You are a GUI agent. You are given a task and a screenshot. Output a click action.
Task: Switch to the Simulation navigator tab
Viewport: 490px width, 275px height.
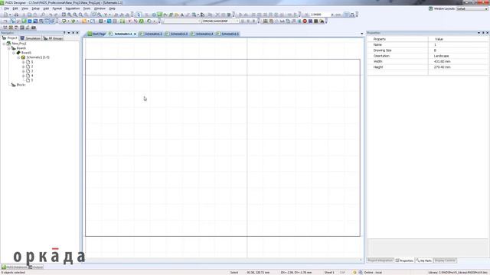click(x=31, y=38)
